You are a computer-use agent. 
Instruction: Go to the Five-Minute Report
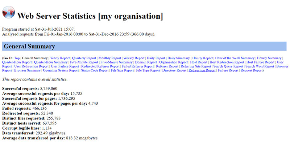click(84, 62)
